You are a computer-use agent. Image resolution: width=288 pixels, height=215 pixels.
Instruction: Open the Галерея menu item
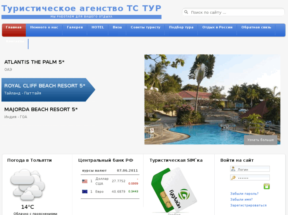[75, 27]
